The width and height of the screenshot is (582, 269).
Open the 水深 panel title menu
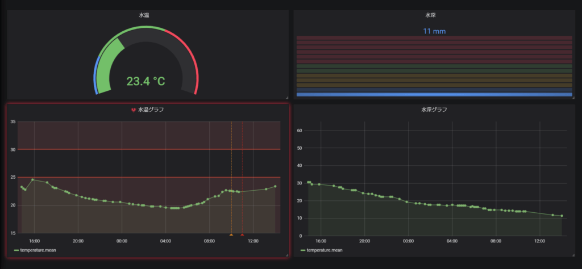(x=434, y=15)
